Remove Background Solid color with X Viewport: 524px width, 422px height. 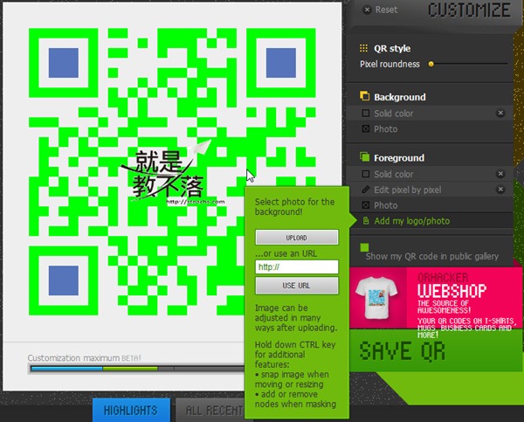(500, 113)
